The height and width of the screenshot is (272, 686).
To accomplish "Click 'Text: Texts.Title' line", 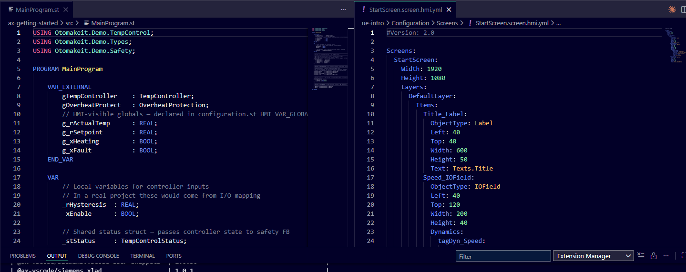I will 462,168.
